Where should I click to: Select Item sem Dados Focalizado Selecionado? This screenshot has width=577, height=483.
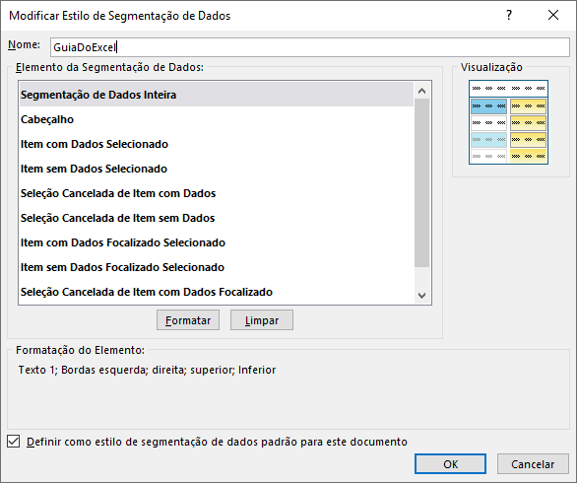tap(217, 267)
